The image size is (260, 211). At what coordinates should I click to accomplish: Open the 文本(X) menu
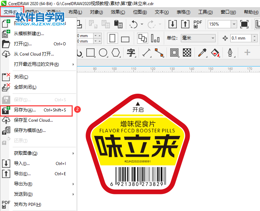(x=162, y=12)
